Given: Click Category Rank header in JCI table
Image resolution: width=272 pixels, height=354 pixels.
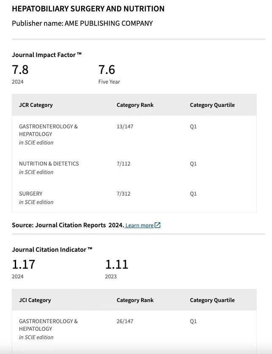Looking at the screenshot, I should tap(135, 300).
